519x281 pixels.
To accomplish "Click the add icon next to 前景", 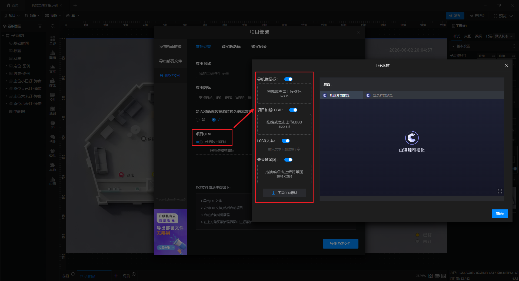I will point(73,274).
